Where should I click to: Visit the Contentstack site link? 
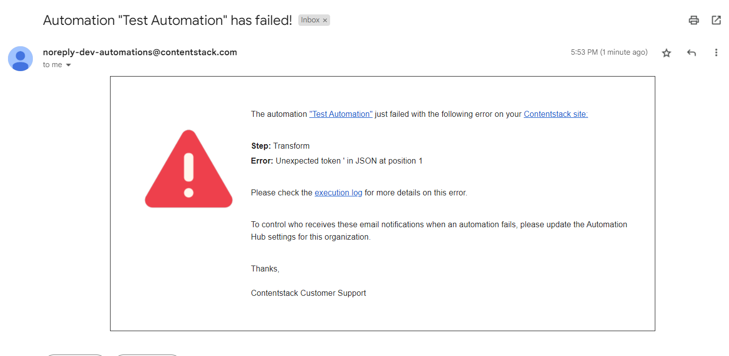[x=555, y=114]
